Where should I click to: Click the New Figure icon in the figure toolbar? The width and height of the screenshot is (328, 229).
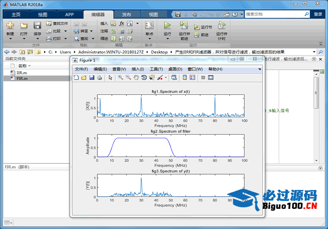coord(76,78)
